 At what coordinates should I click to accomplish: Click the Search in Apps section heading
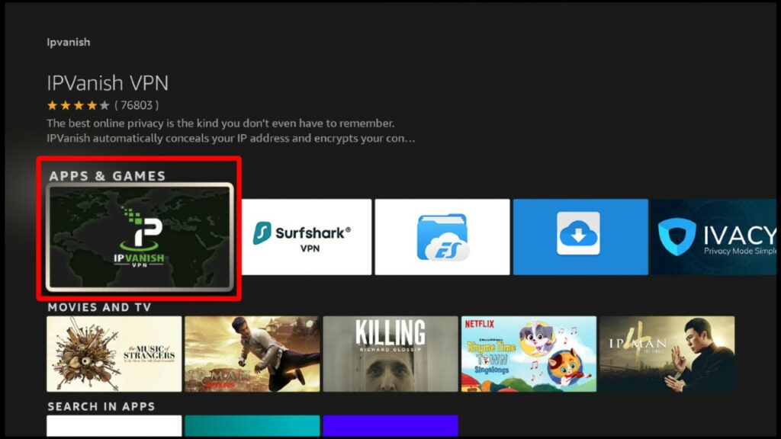[101, 406]
